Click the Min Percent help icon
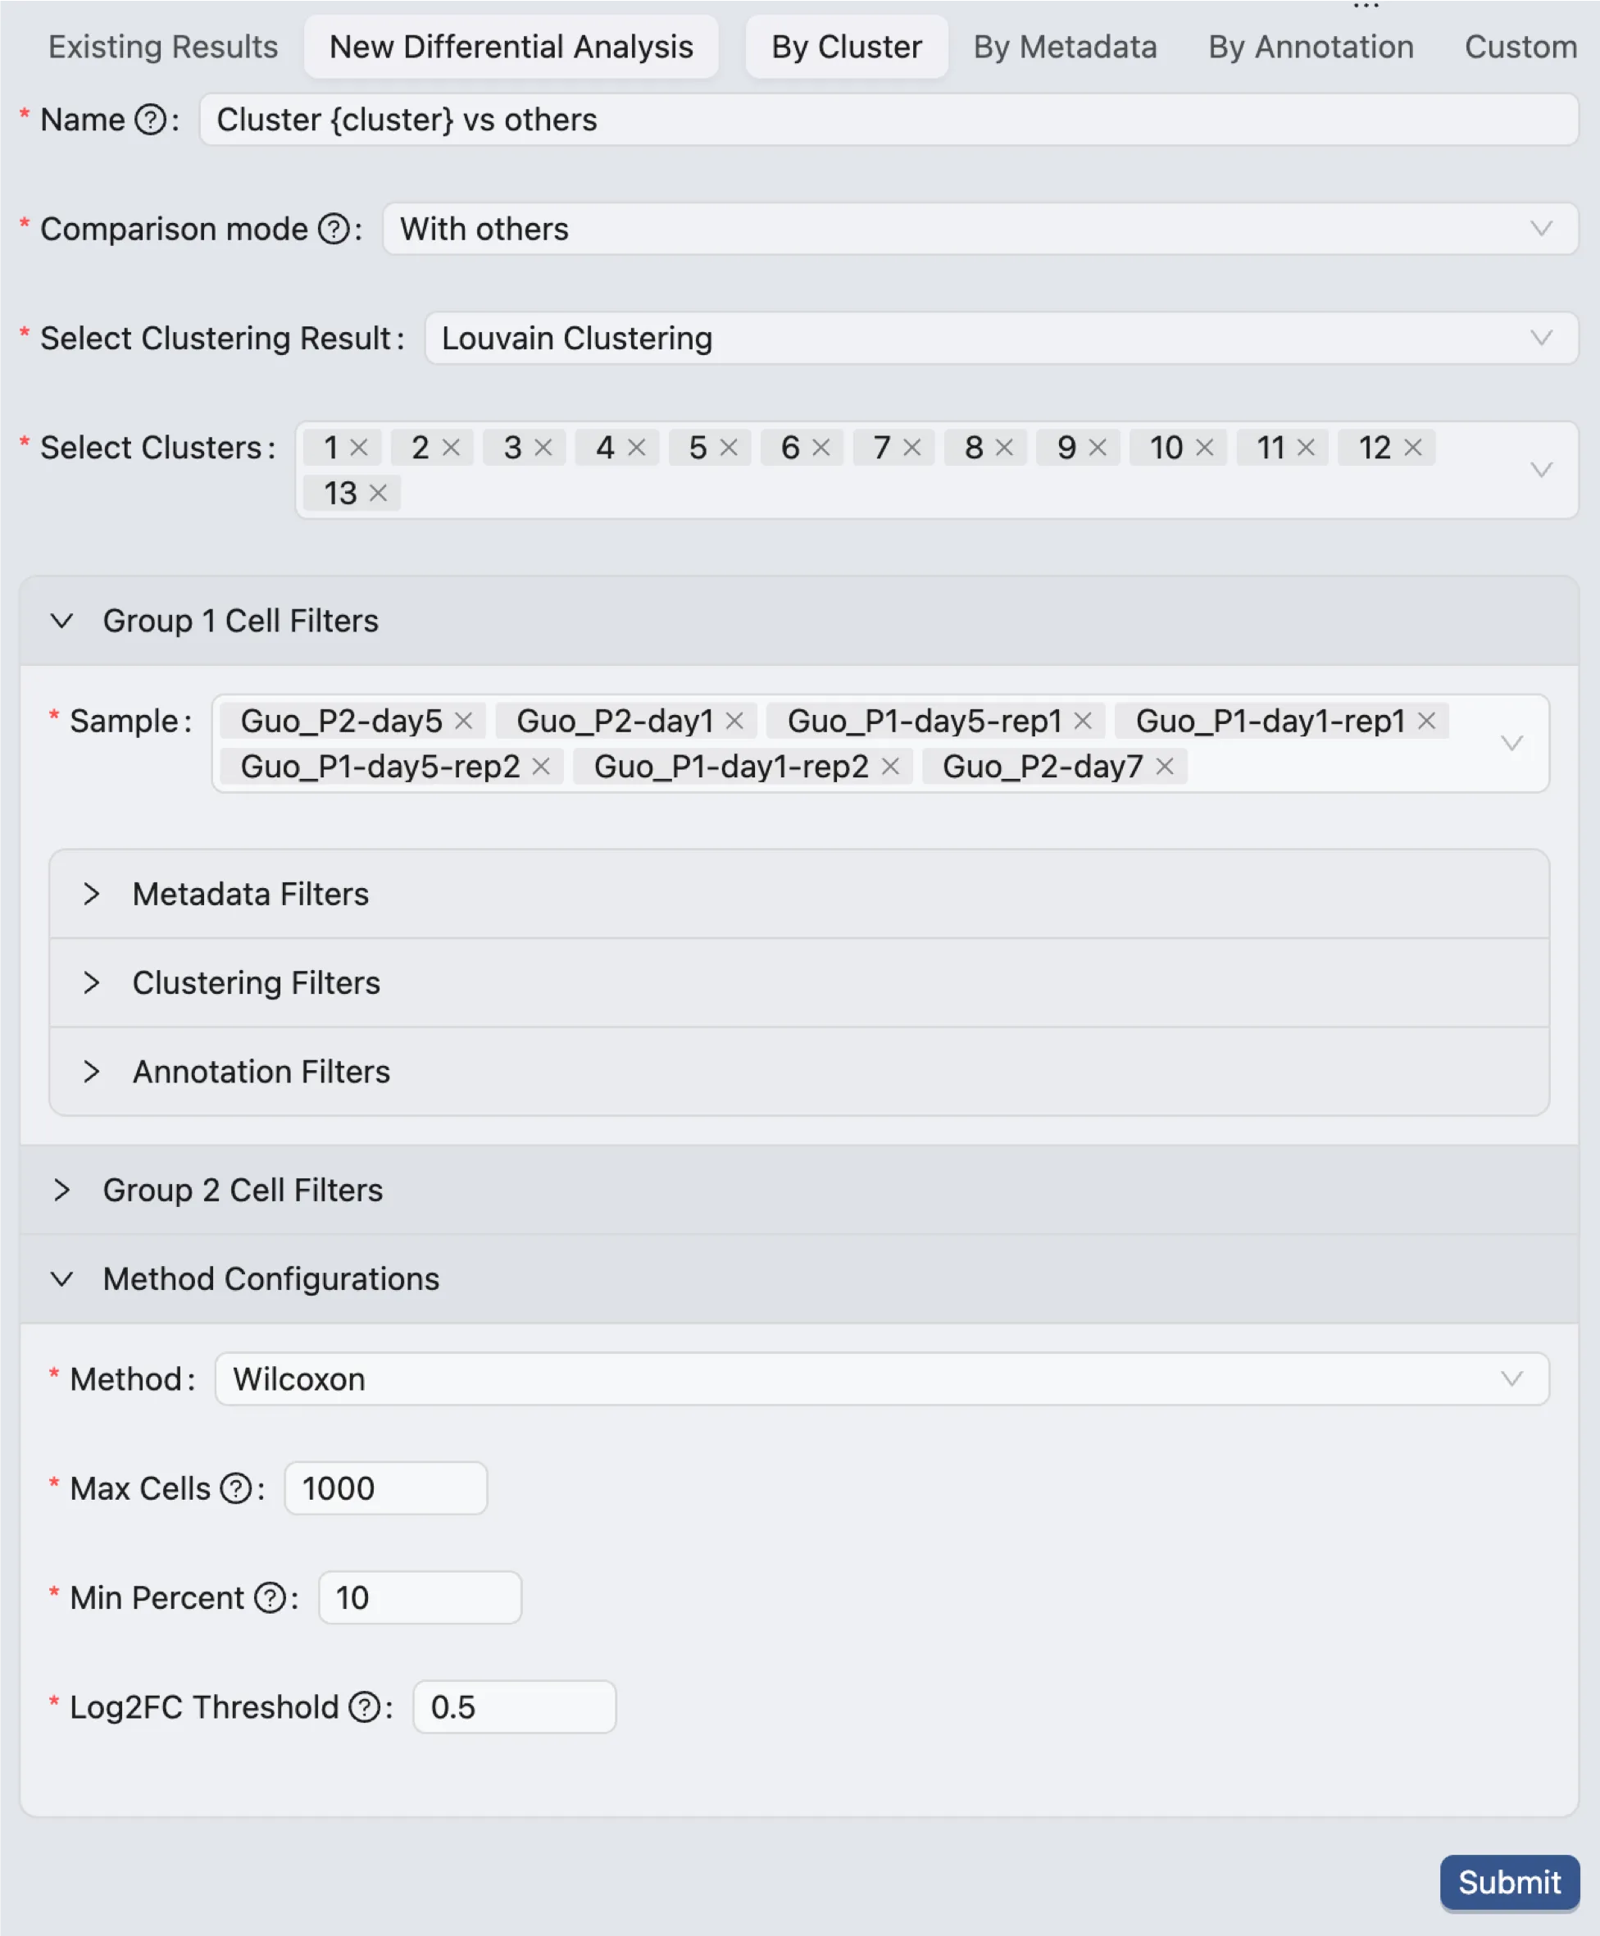Image resolution: width=1600 pixels, height=1936 pixels. pos(270,1597)
